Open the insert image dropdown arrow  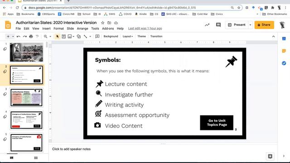(73, 36)
